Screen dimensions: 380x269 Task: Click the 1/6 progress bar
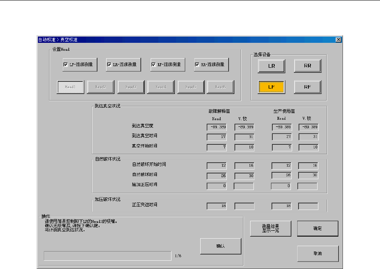[107, 256]
